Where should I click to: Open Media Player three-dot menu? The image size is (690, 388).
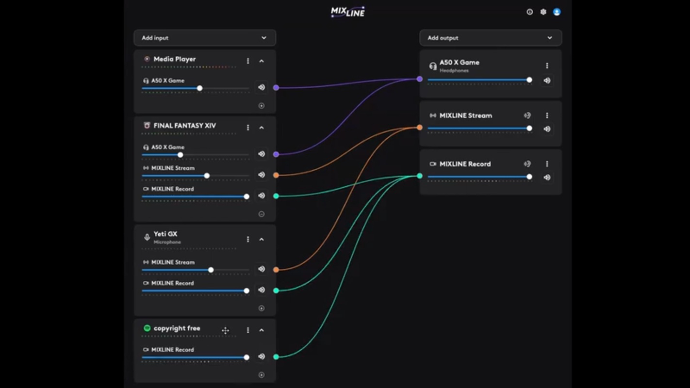pyautogui.click(x=248, y=61)
